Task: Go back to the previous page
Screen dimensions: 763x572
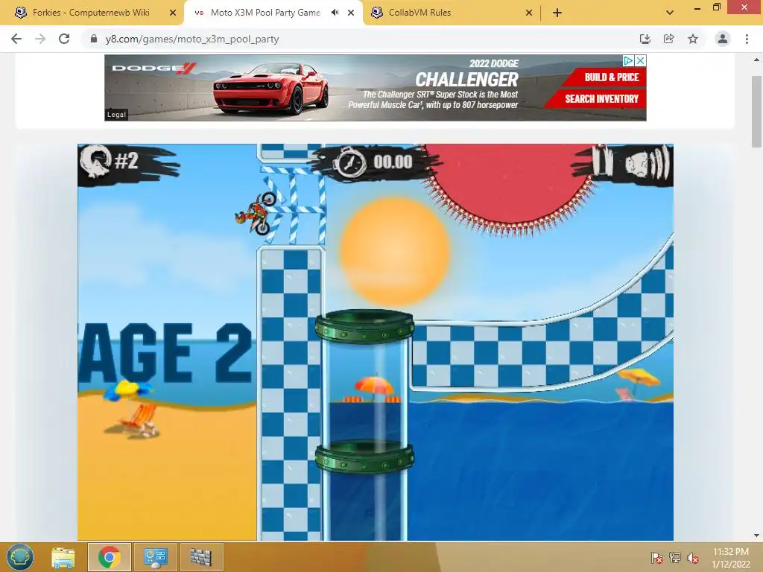Action: (x=16, y=39)
